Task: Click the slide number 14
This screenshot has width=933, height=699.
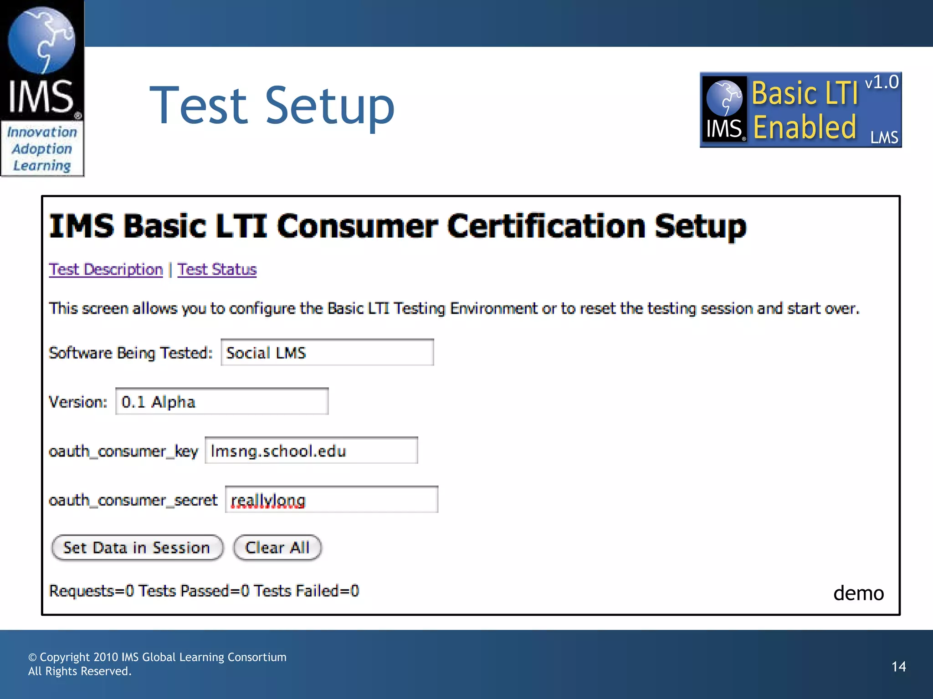Action: [898, 667]
